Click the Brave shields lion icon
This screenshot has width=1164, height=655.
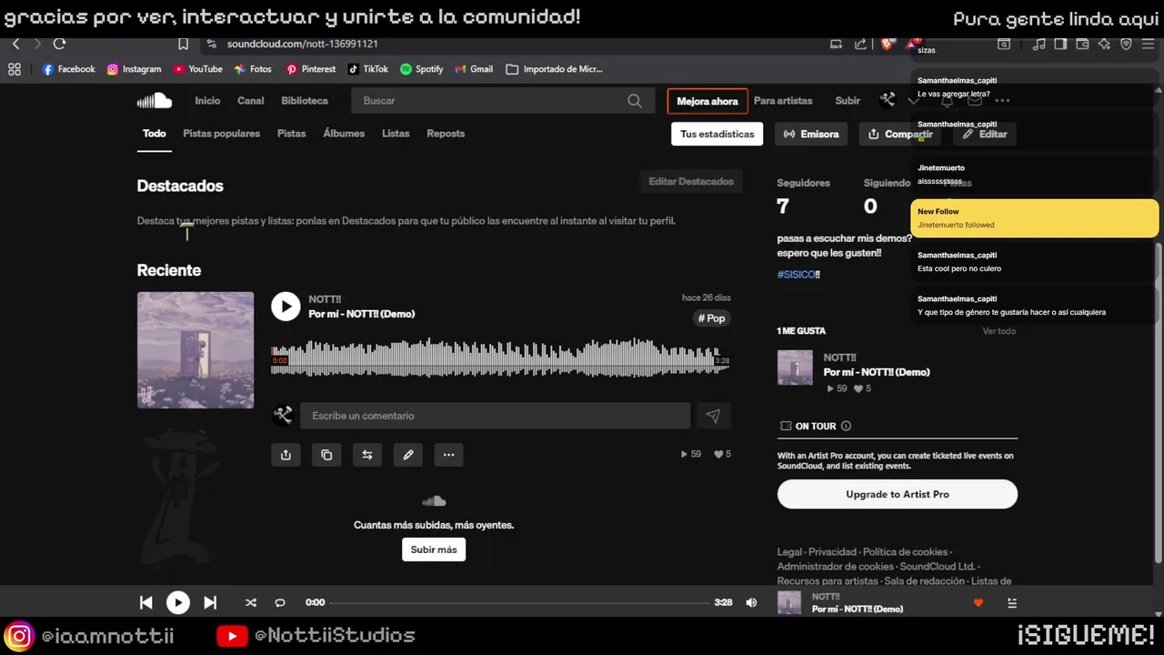pyautogui.click(x=888, y=44)
